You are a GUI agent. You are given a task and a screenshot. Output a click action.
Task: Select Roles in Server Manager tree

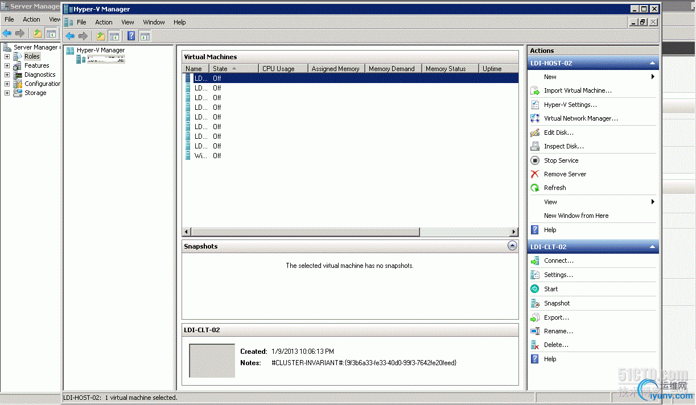(x=32, y=56)
